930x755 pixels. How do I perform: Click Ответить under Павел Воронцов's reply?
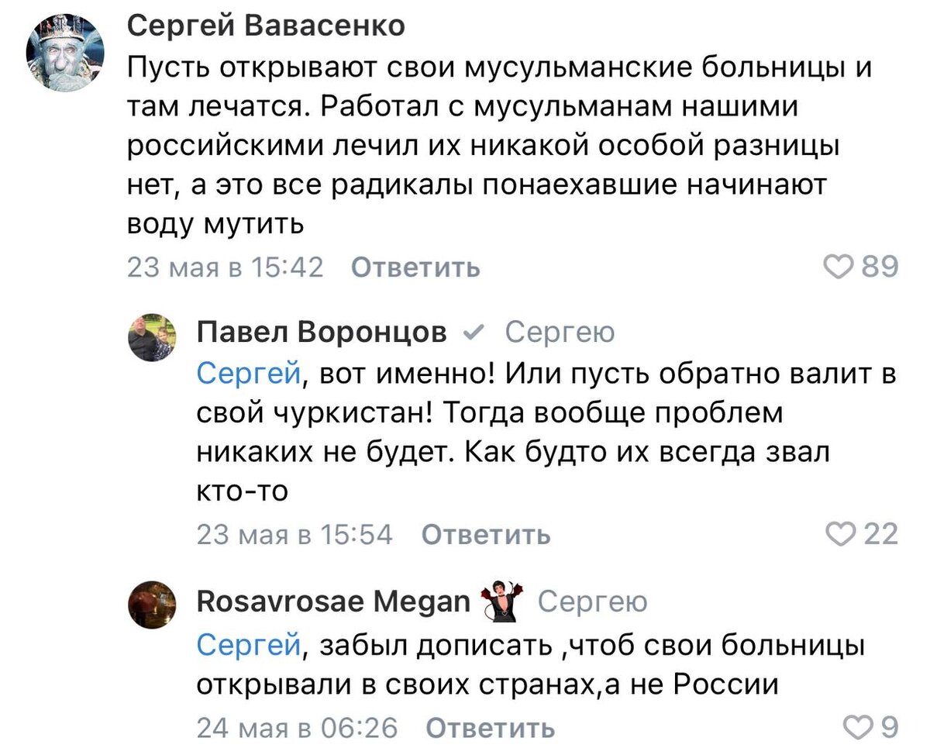(x=485, y=535)
